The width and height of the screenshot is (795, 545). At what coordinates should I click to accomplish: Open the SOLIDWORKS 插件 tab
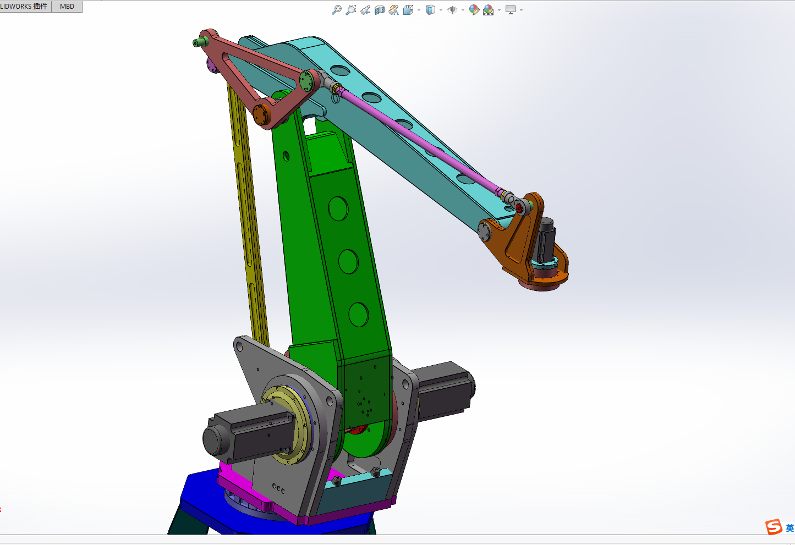25,7
